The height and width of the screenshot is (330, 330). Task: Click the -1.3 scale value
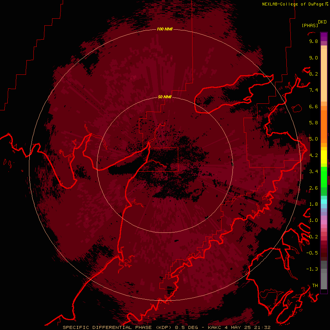click(312, 269)
